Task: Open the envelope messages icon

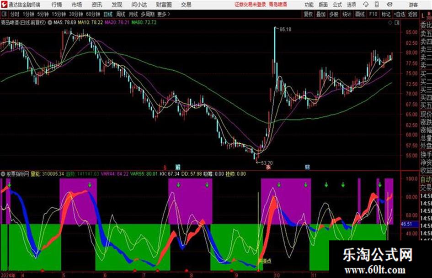Action: (389, 5)
